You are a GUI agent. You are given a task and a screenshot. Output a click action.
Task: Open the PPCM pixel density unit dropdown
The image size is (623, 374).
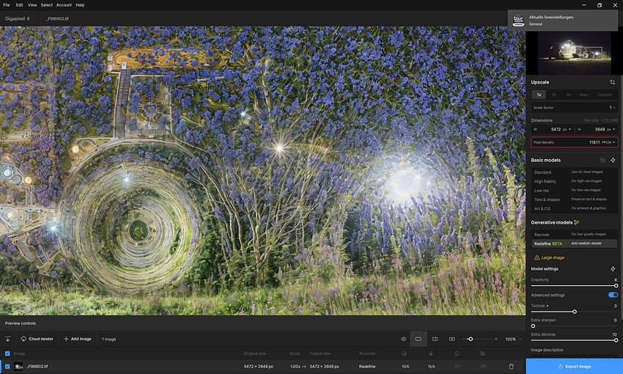(608, 142)
